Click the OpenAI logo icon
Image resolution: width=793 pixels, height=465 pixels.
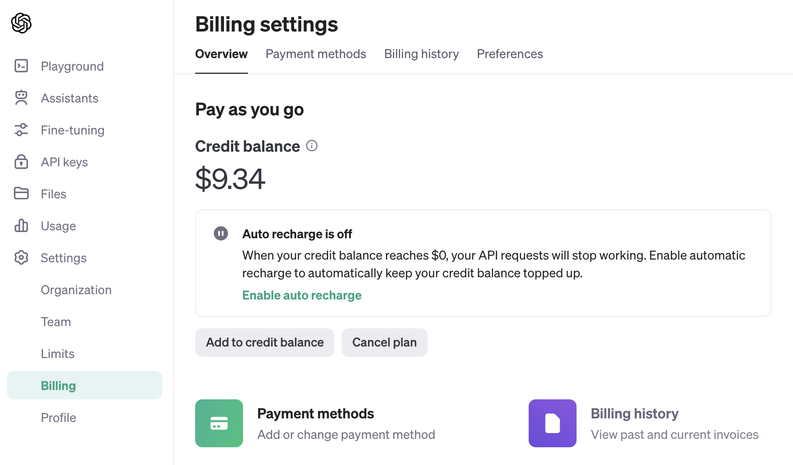(21, 23)
